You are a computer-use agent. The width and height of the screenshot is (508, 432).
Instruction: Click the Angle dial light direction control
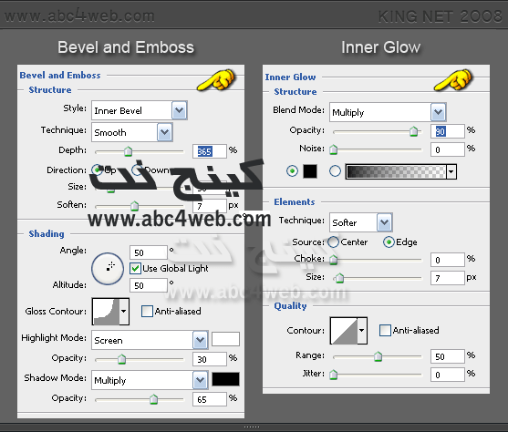108,269
